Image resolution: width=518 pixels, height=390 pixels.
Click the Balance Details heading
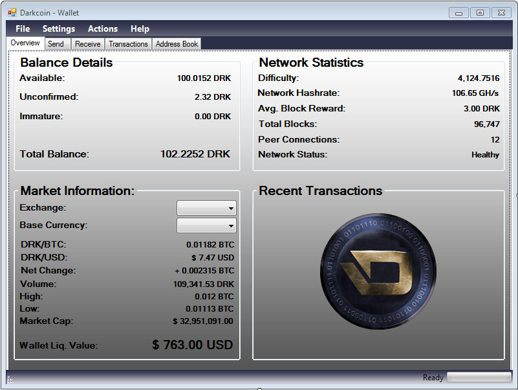(x=67, y=63)
